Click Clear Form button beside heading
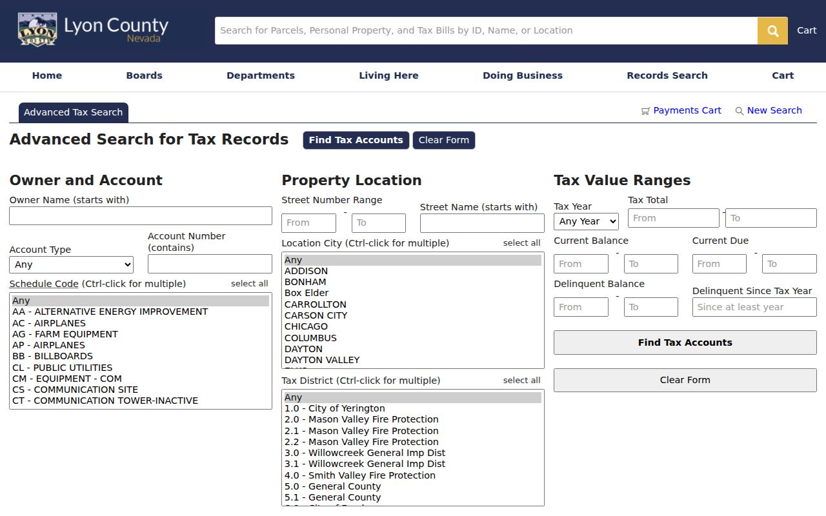This screenshot has width=826, height=516. pos(444,140)
